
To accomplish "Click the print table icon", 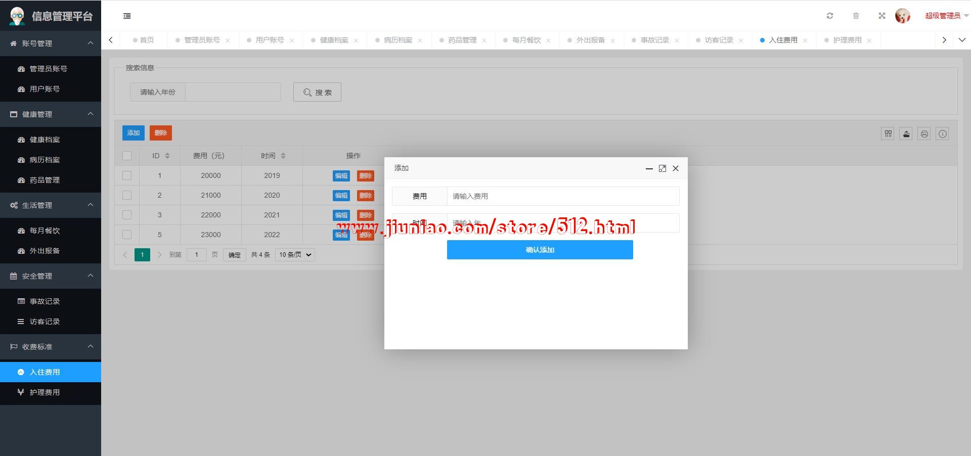I will (924, 133).
